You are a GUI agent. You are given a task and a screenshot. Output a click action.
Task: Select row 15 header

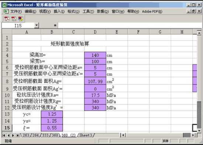pos(7,128)
